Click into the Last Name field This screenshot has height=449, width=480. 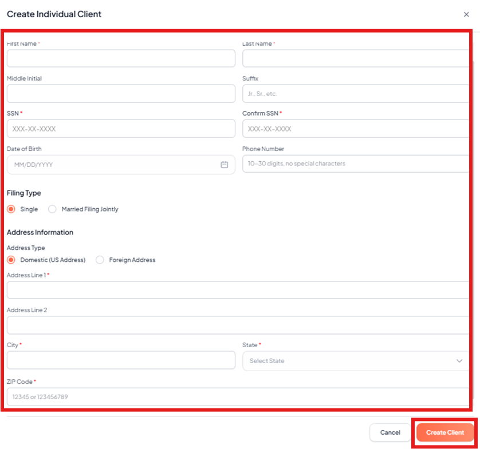(x=355, y=58)
